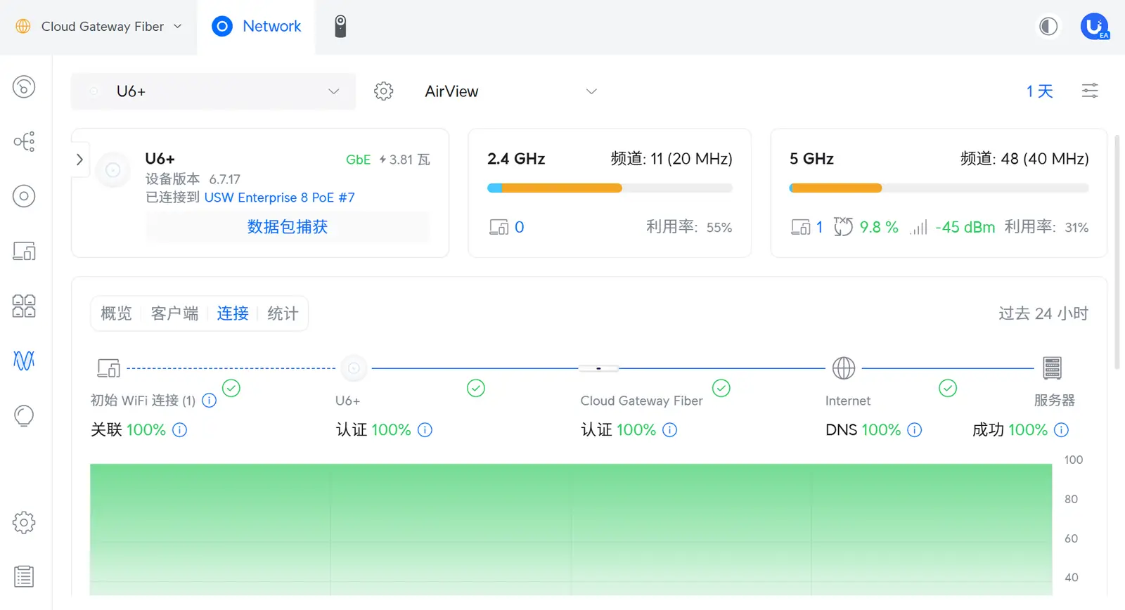
Task: Select the 连接 tab
Action: tap(233, 313)
